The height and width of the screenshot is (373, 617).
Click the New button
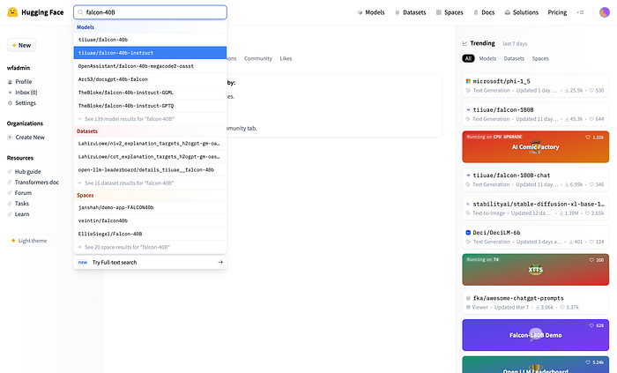tap(21, 45)
